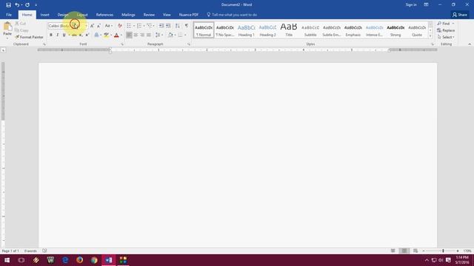Open the Change Case Aa dropdown

(109, 26)
